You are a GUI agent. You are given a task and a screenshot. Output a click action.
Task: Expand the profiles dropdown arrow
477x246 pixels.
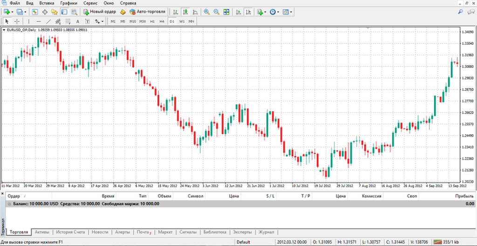coord(25,12)
